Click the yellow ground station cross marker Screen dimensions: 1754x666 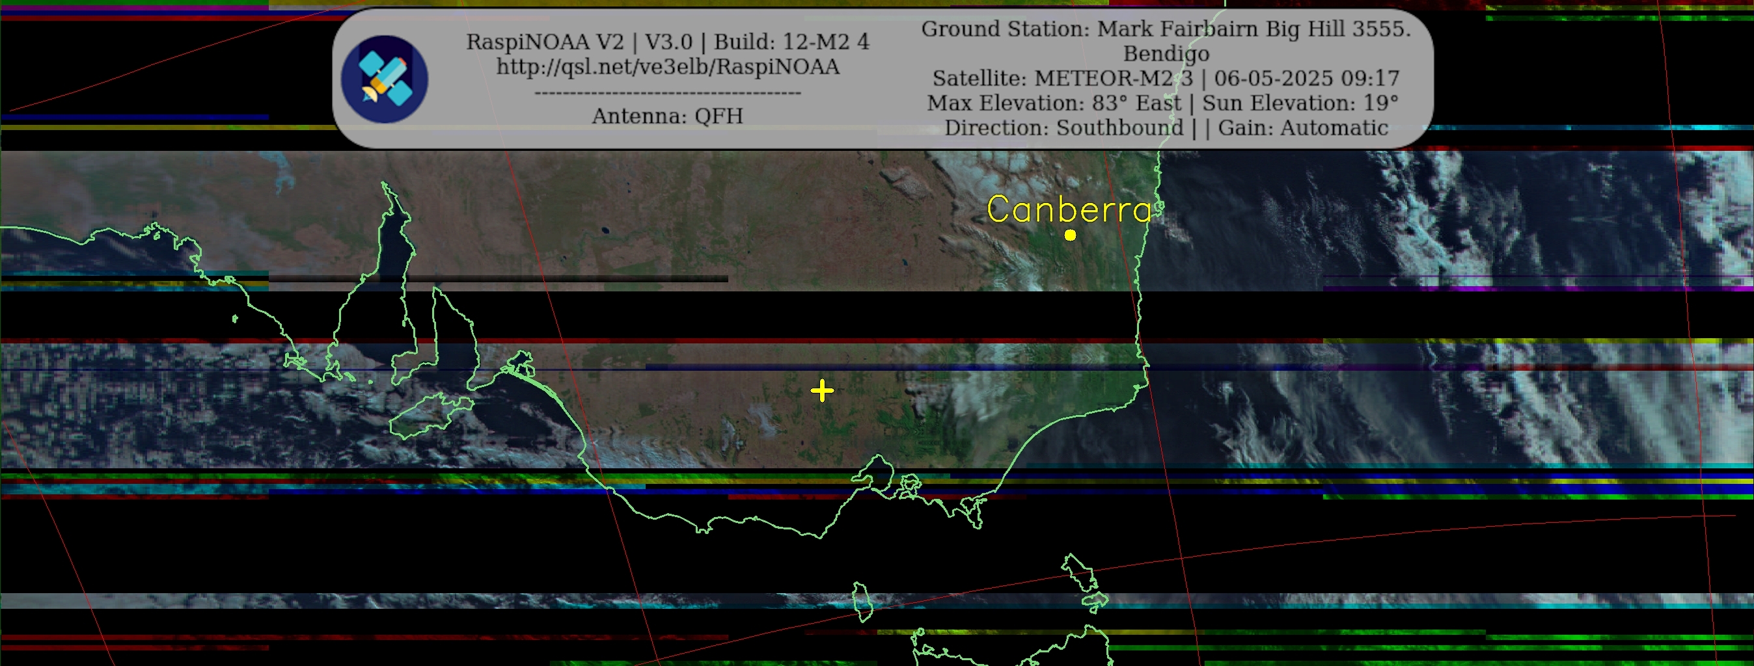coord(823,390)
